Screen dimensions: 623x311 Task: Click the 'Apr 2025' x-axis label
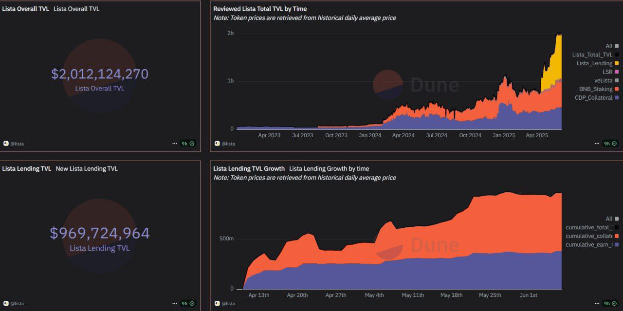pos(537,135)
